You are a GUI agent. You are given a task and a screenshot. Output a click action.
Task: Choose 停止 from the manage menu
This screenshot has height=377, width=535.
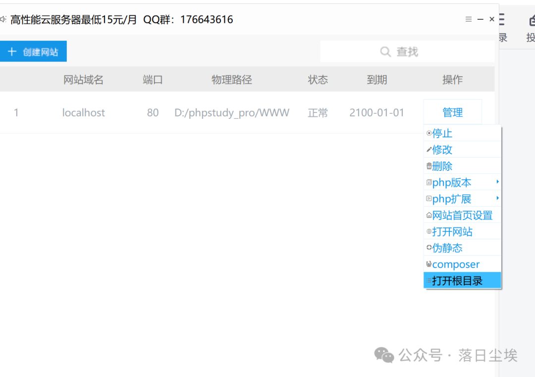click(x=462, y=133)
